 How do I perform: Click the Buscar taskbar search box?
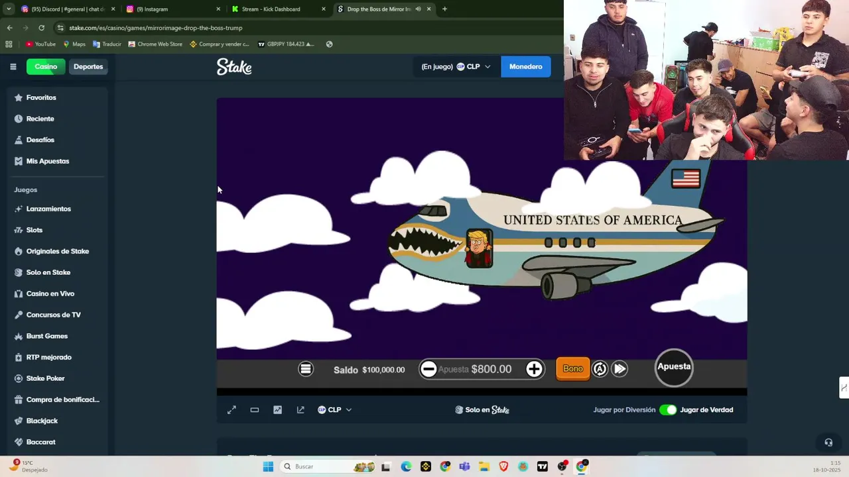point(329,466)
